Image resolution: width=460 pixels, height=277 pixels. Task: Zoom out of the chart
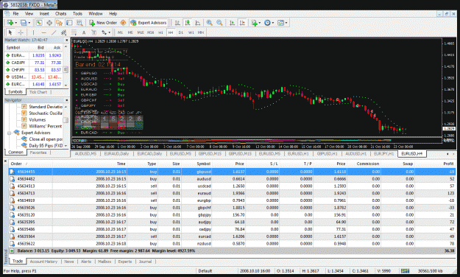click(x=219, y=23)
